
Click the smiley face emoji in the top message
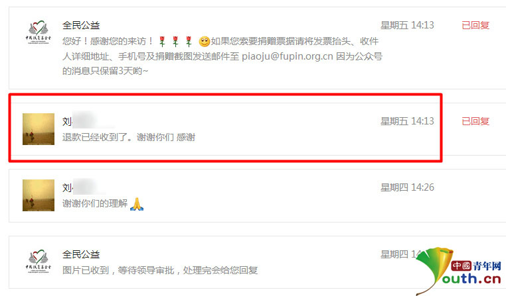[204, 42]
